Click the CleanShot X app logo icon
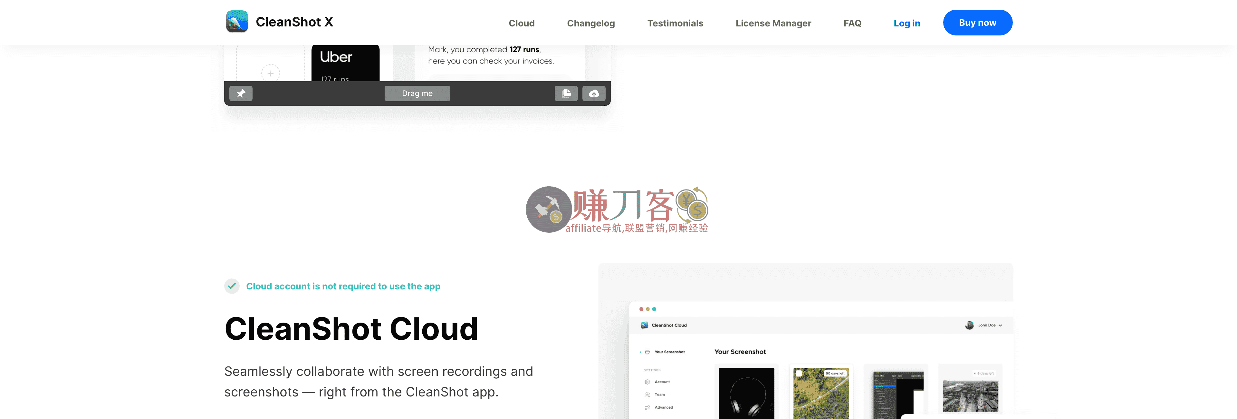 237,22
